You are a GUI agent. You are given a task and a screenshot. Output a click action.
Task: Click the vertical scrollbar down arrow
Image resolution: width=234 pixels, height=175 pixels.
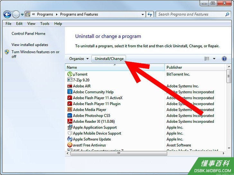pos(229,148)
